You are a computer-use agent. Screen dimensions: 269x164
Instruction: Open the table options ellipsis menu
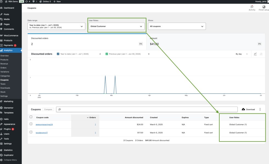pyautogui.click(x=260, y=109)
